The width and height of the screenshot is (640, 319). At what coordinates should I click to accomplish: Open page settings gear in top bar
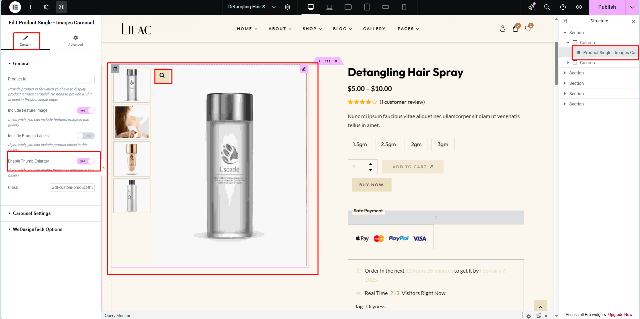pos(287,7)
